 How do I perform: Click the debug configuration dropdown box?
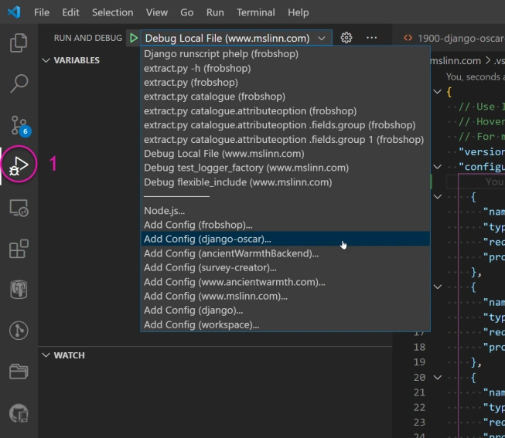[235, 38]
